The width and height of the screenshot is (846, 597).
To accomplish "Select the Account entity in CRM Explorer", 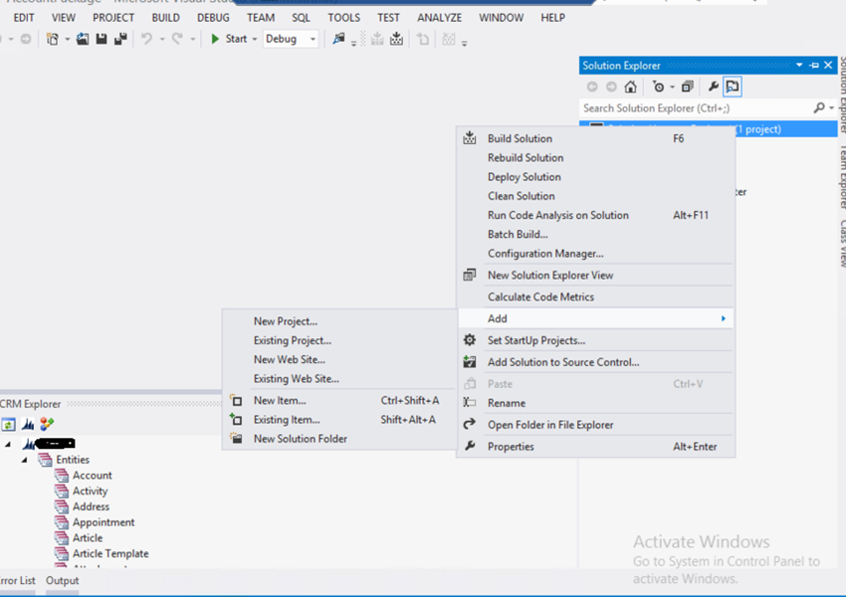I will click(x=93, y=476).
